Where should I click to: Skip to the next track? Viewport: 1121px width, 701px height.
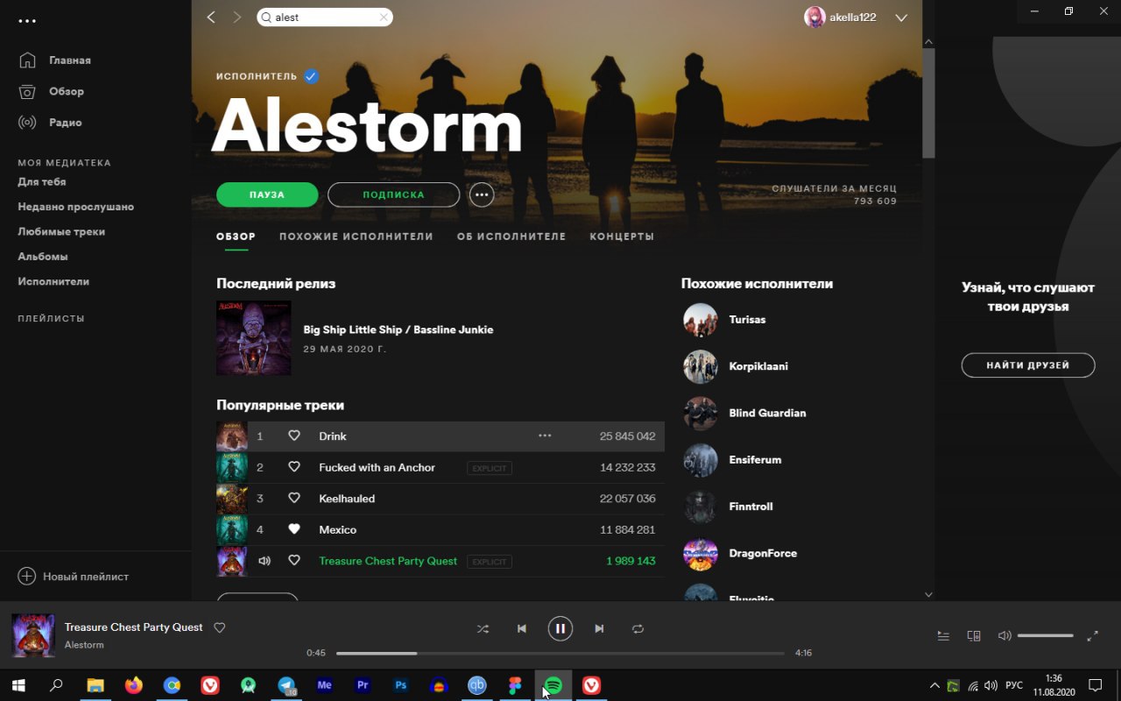point(599,628)
